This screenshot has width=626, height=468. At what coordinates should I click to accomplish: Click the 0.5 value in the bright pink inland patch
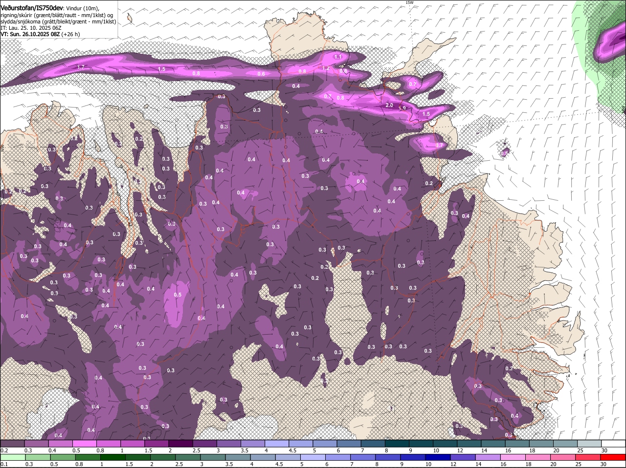click(178, 295)
